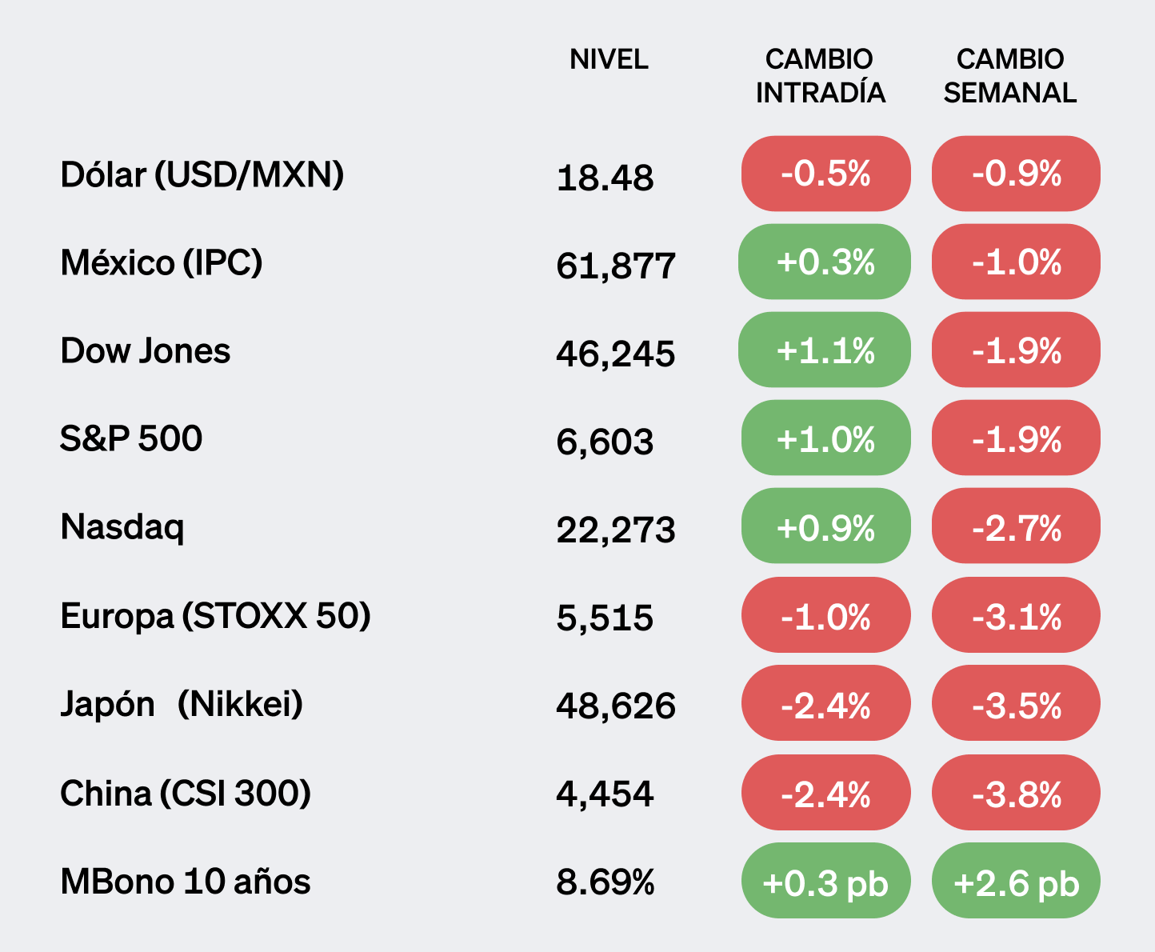Select the MBono 10 años label
Image resolution: width=1155 pixels, height=952 pixels.
186,882
